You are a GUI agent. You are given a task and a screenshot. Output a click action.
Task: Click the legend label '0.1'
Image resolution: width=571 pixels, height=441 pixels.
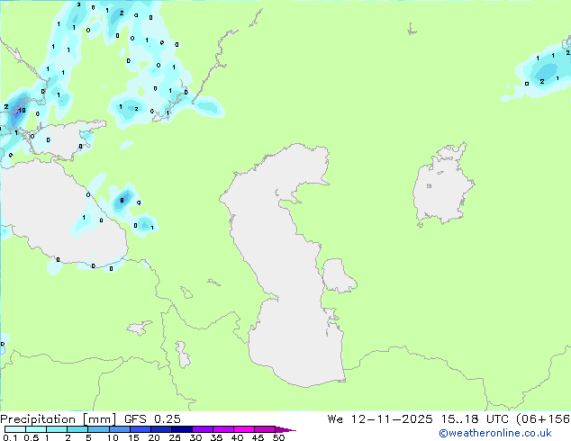click(10, 437)
